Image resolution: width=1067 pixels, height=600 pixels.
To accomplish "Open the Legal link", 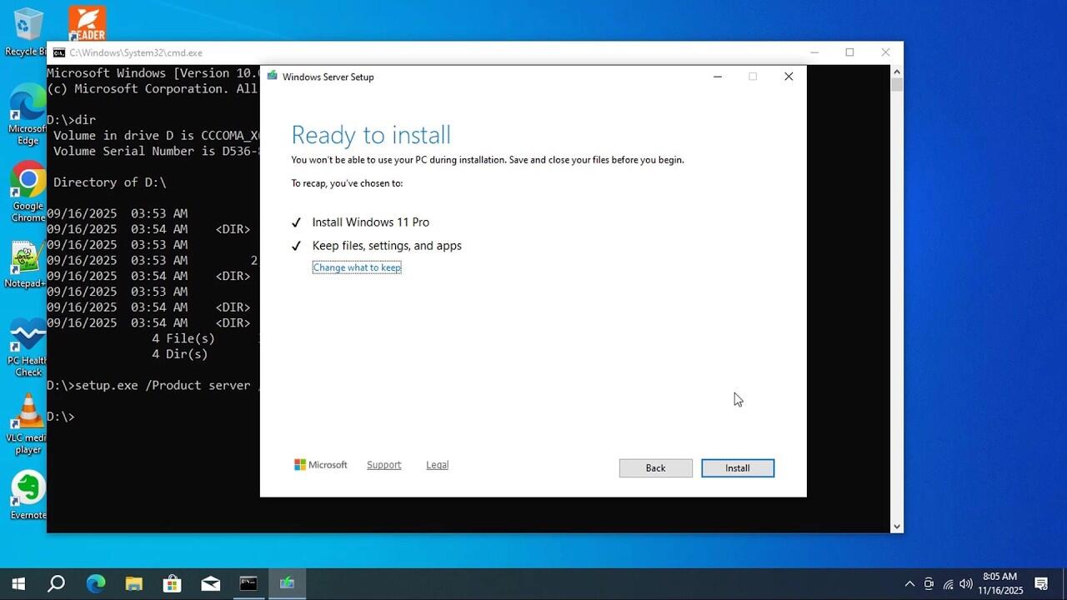I will (437, 465).
